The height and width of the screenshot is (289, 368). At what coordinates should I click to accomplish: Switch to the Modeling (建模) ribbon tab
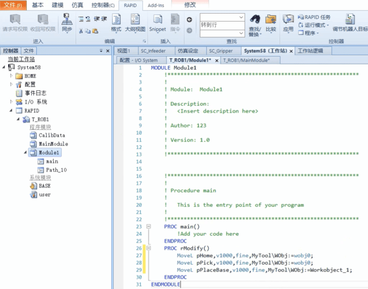[57, 5]
